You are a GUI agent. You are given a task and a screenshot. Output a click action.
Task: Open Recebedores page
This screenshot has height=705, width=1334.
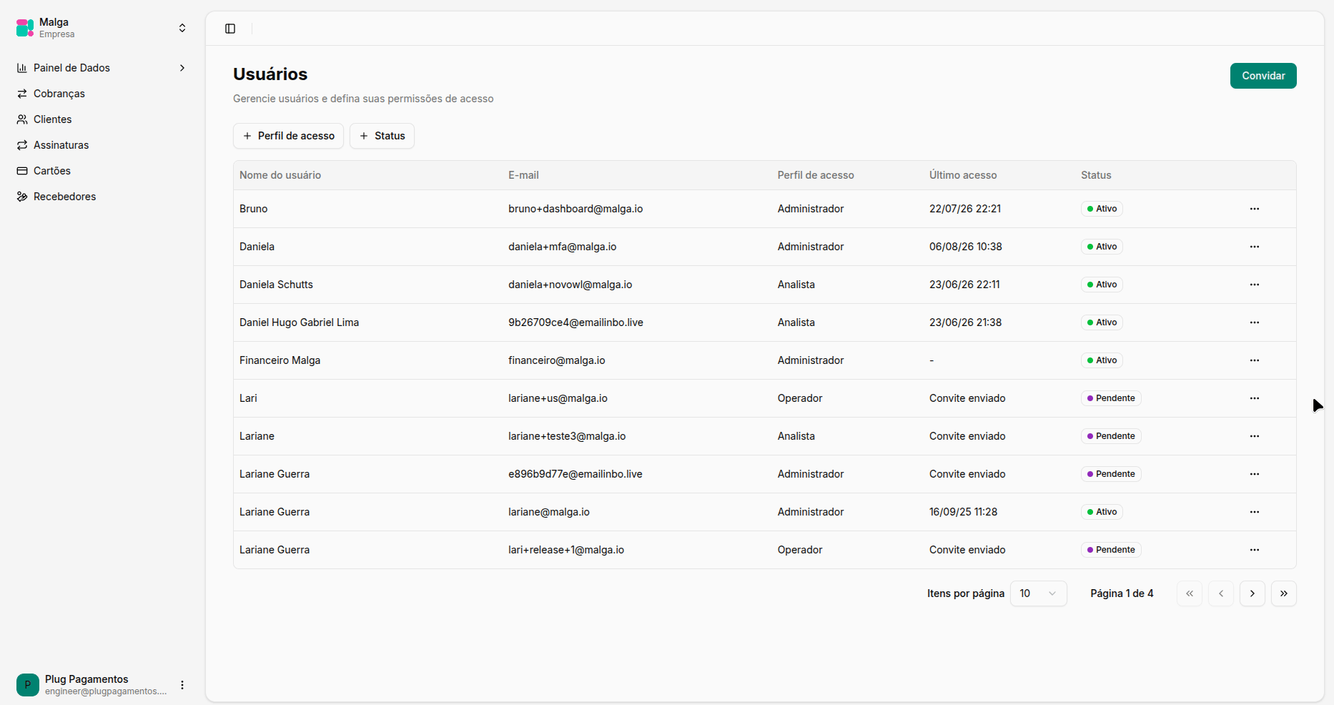[102, 197]
